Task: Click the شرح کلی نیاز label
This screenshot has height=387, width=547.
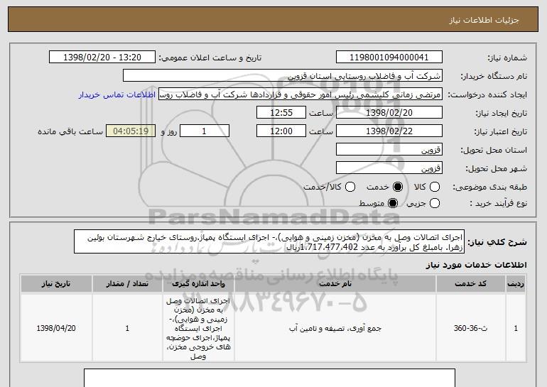Action: 497,242
